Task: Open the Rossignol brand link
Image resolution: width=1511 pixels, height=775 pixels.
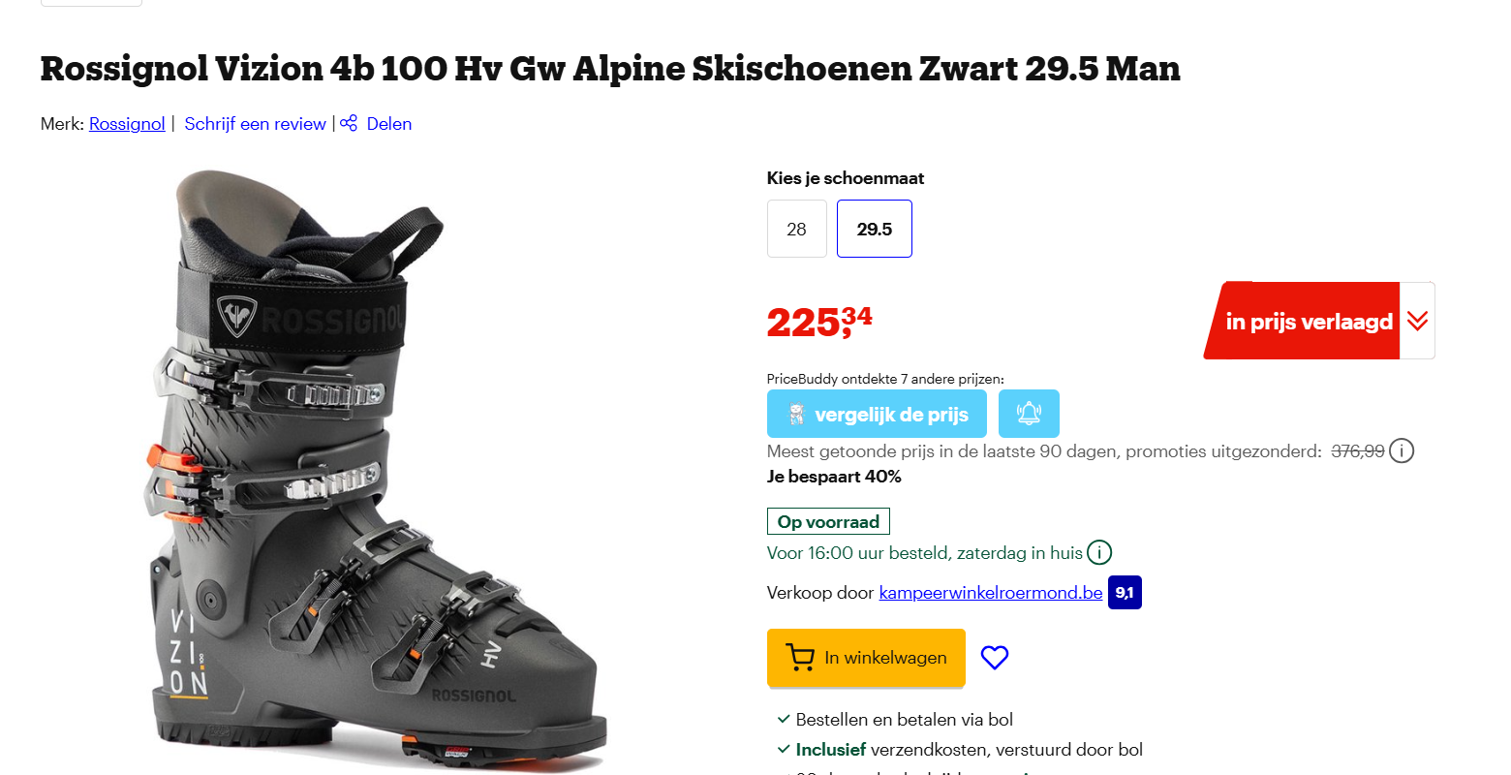Action: [127, 123]
